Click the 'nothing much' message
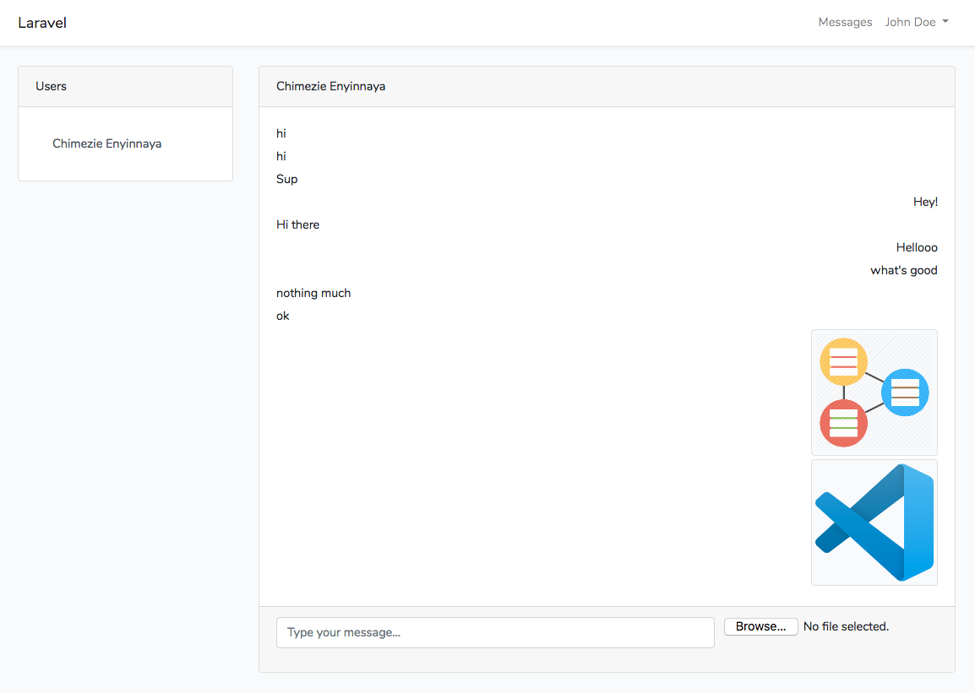This screenshot has width=975, height=693. 313,293
